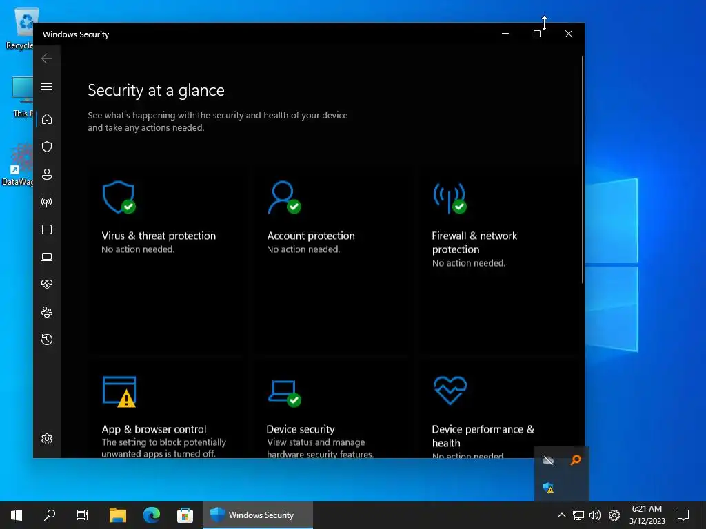The height and width of the screenshot is (529, 706).
Task: Open Virus & threat protection shield sidebar icon
Action: point(47,147)
